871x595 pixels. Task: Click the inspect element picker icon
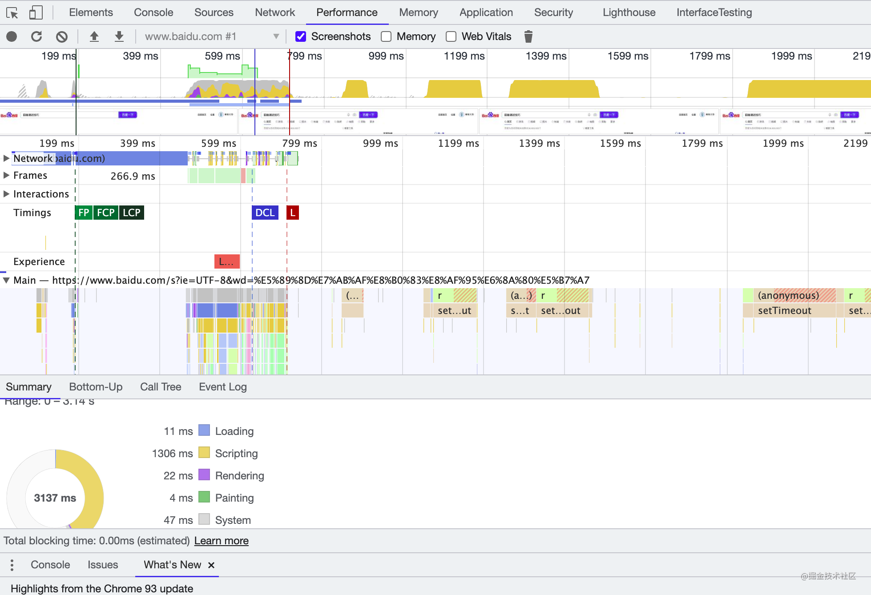pos(12,13)
